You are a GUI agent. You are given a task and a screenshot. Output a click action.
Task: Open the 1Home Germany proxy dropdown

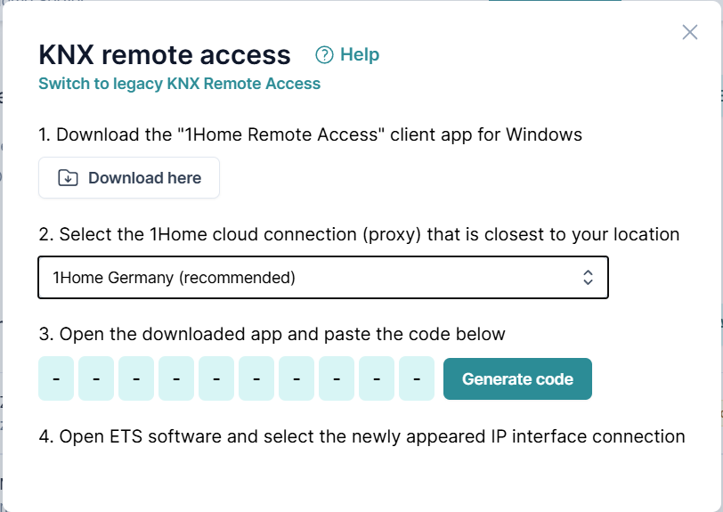pos(322,278)
